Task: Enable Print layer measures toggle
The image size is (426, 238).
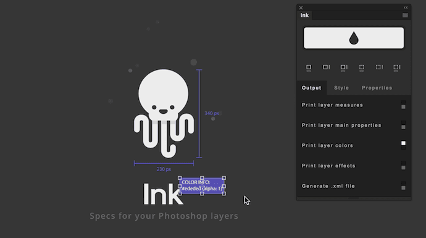Action: (403, 105)
